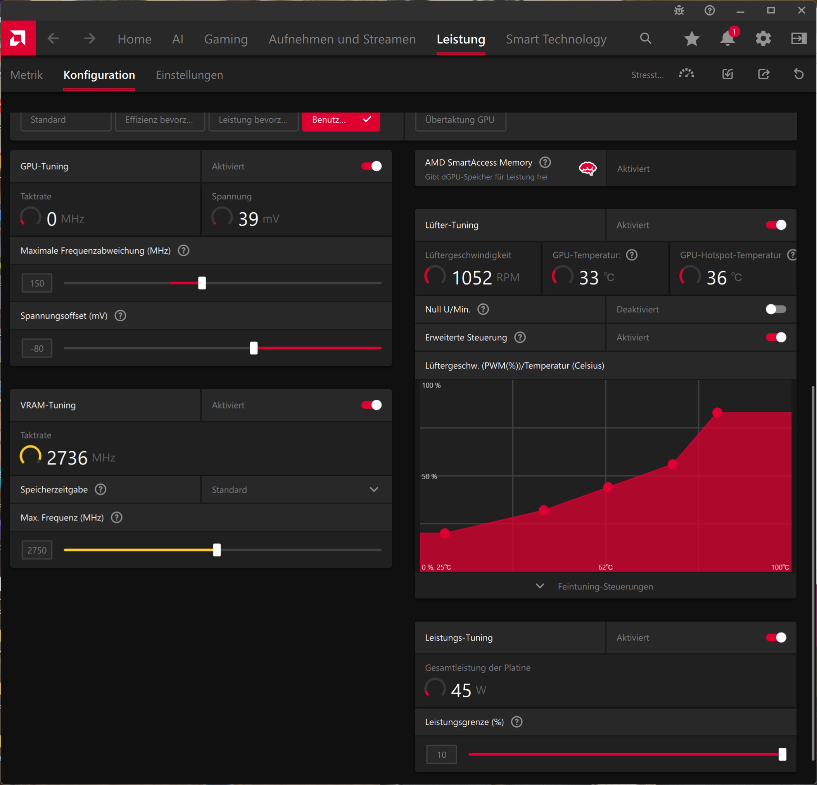Show help for Max. Frequenz
The image size is (817, 785).
tap(117, 517)
